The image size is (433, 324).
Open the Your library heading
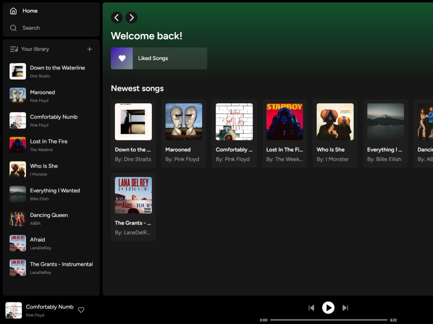coord(35,49)
